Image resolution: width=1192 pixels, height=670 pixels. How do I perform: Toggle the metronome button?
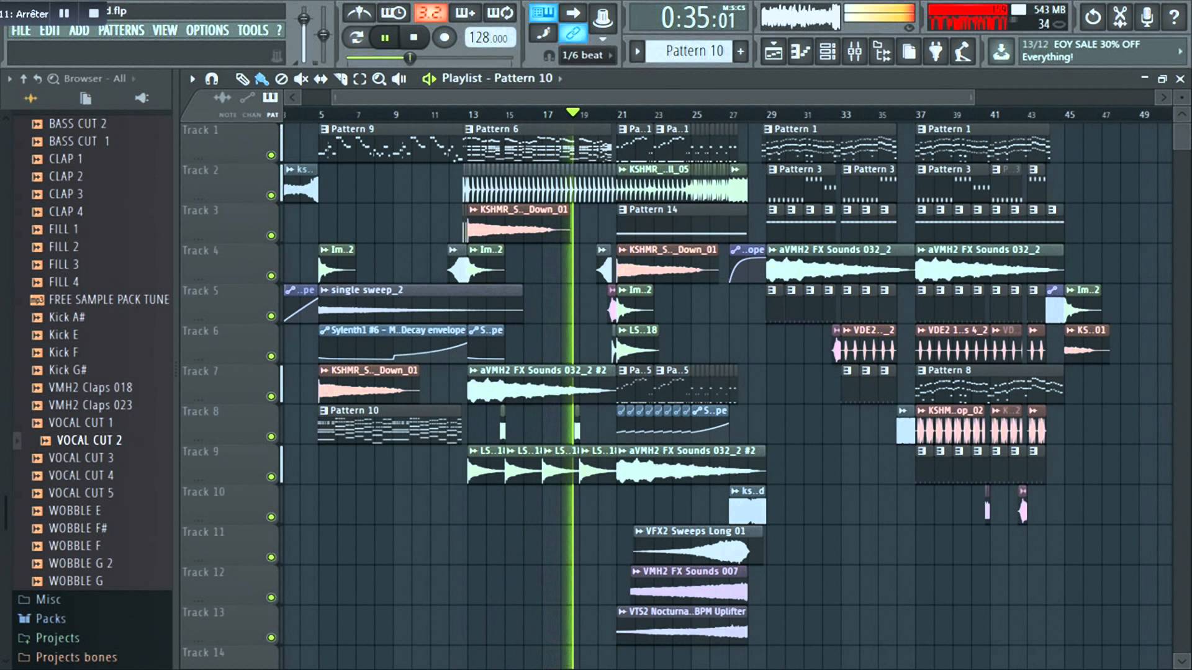(x=359, y=14)
